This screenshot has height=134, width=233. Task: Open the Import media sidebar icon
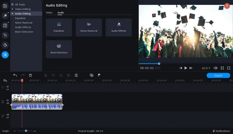point(5,6)
